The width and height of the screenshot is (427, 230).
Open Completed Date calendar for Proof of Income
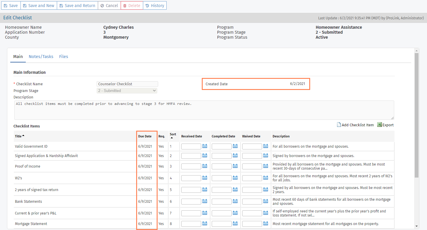[235, 166]
